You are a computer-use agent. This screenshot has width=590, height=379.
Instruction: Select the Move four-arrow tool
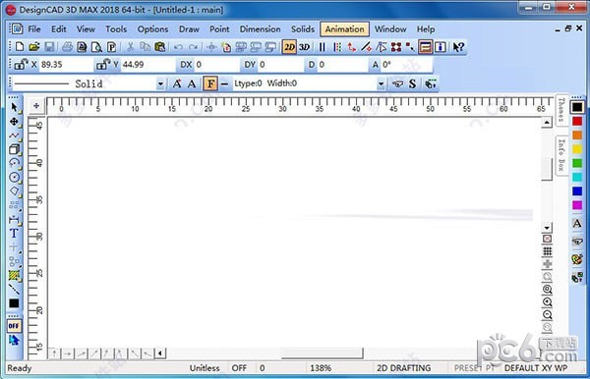tap(15, 122)
